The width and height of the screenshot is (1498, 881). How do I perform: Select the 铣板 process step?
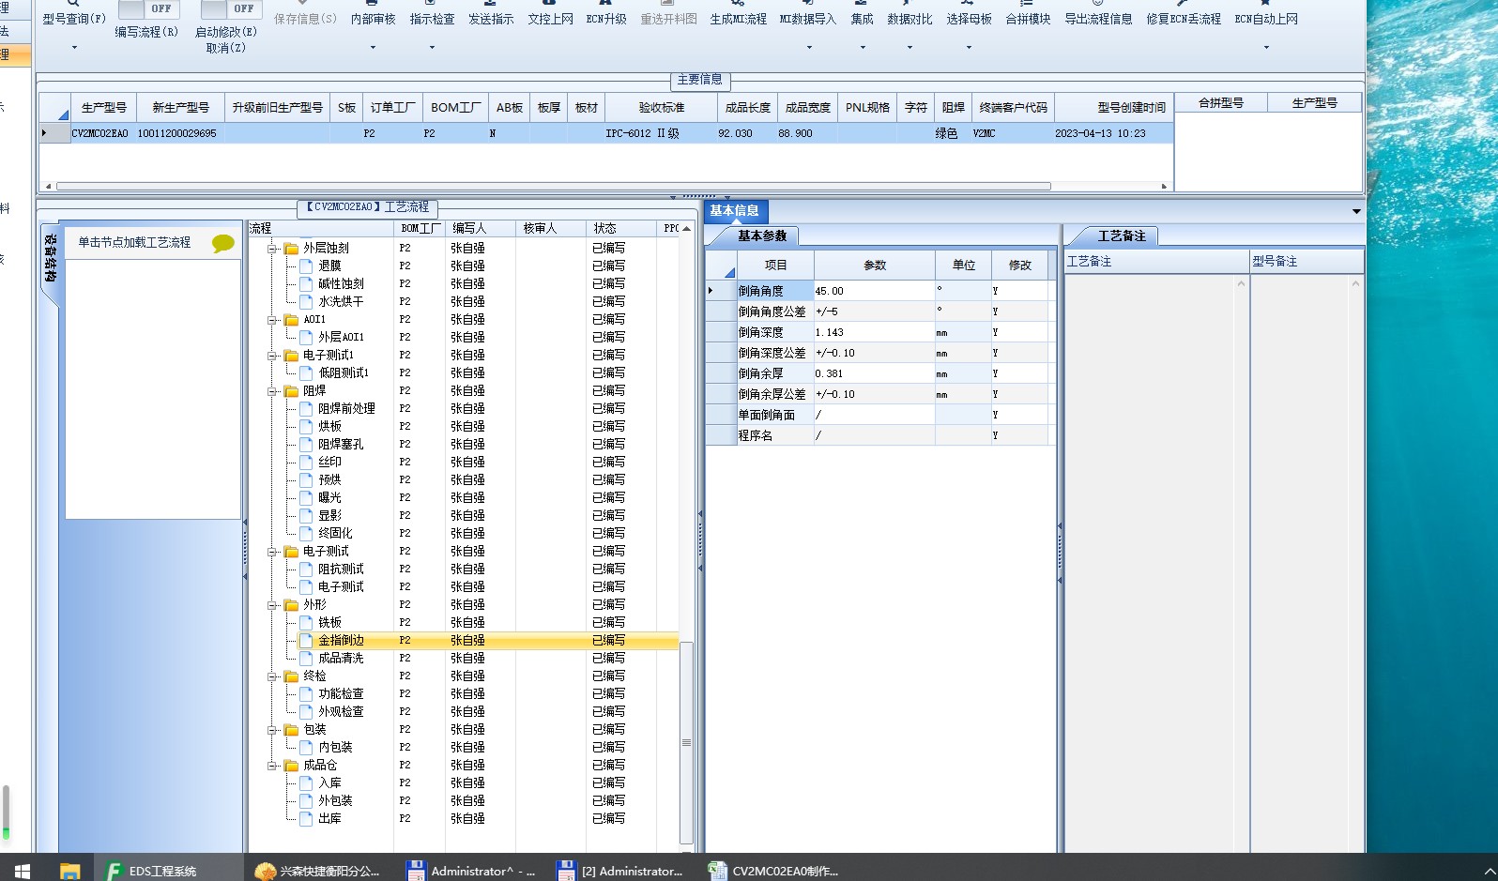[x=329, y=622]
